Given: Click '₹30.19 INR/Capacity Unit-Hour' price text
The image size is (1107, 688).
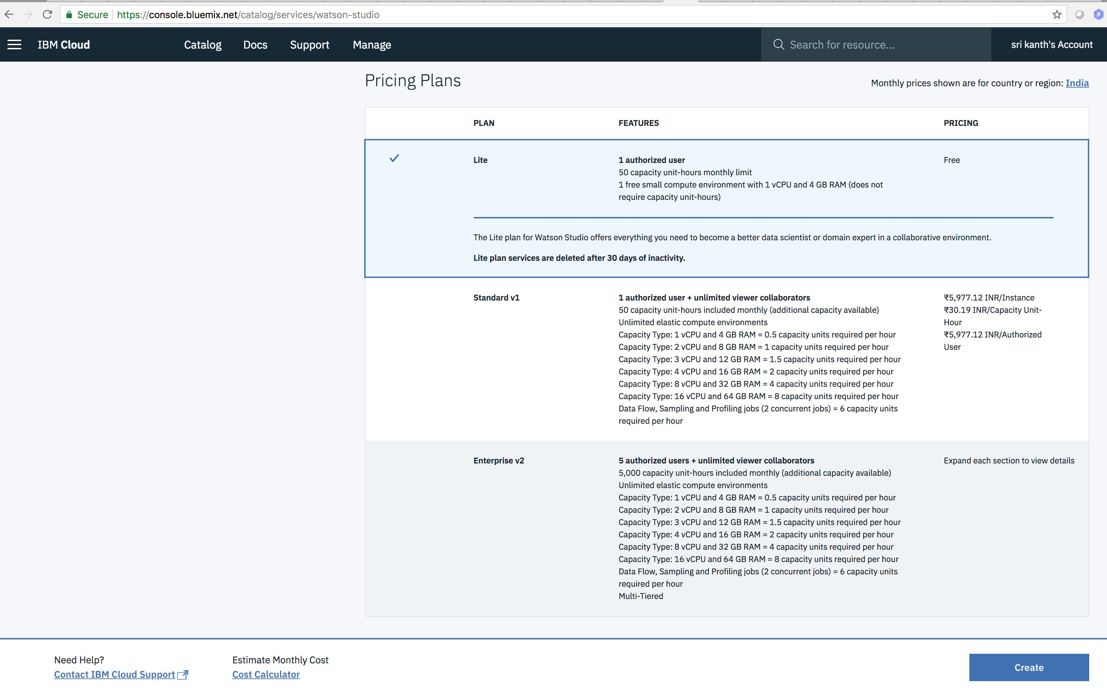Looking at the screenshot, I should [x=992, y=316].
